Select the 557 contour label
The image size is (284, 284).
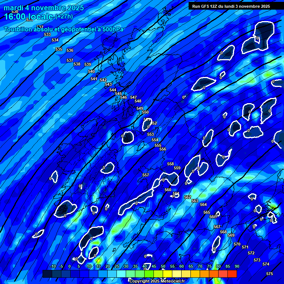[x=146, y=175]
